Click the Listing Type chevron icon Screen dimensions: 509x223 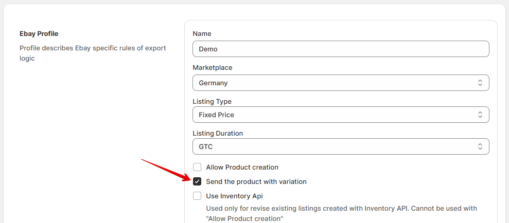(x=480, y=115)
